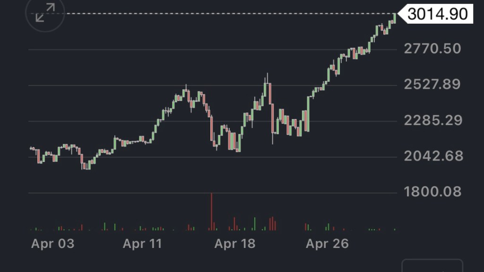This screenshot has width=484, height=272.
Task: Click the Apr 26 date label
Action: [x=327, y=244]
